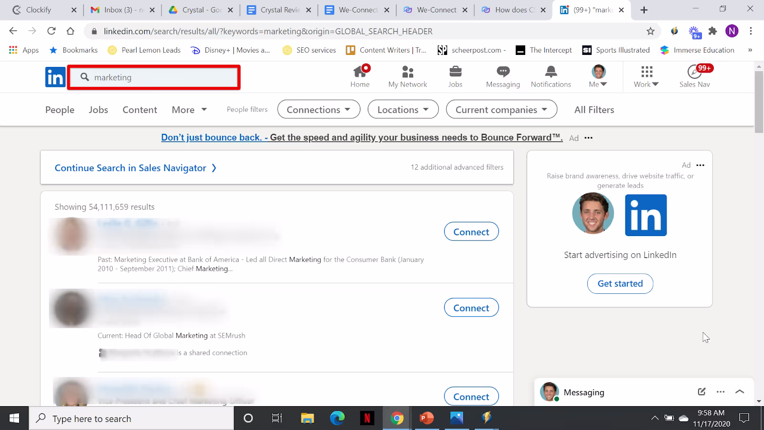Click the search magnifier icon in LinkedIn
The width and height of the screenshot is (764, 430).
coord(85,77)
